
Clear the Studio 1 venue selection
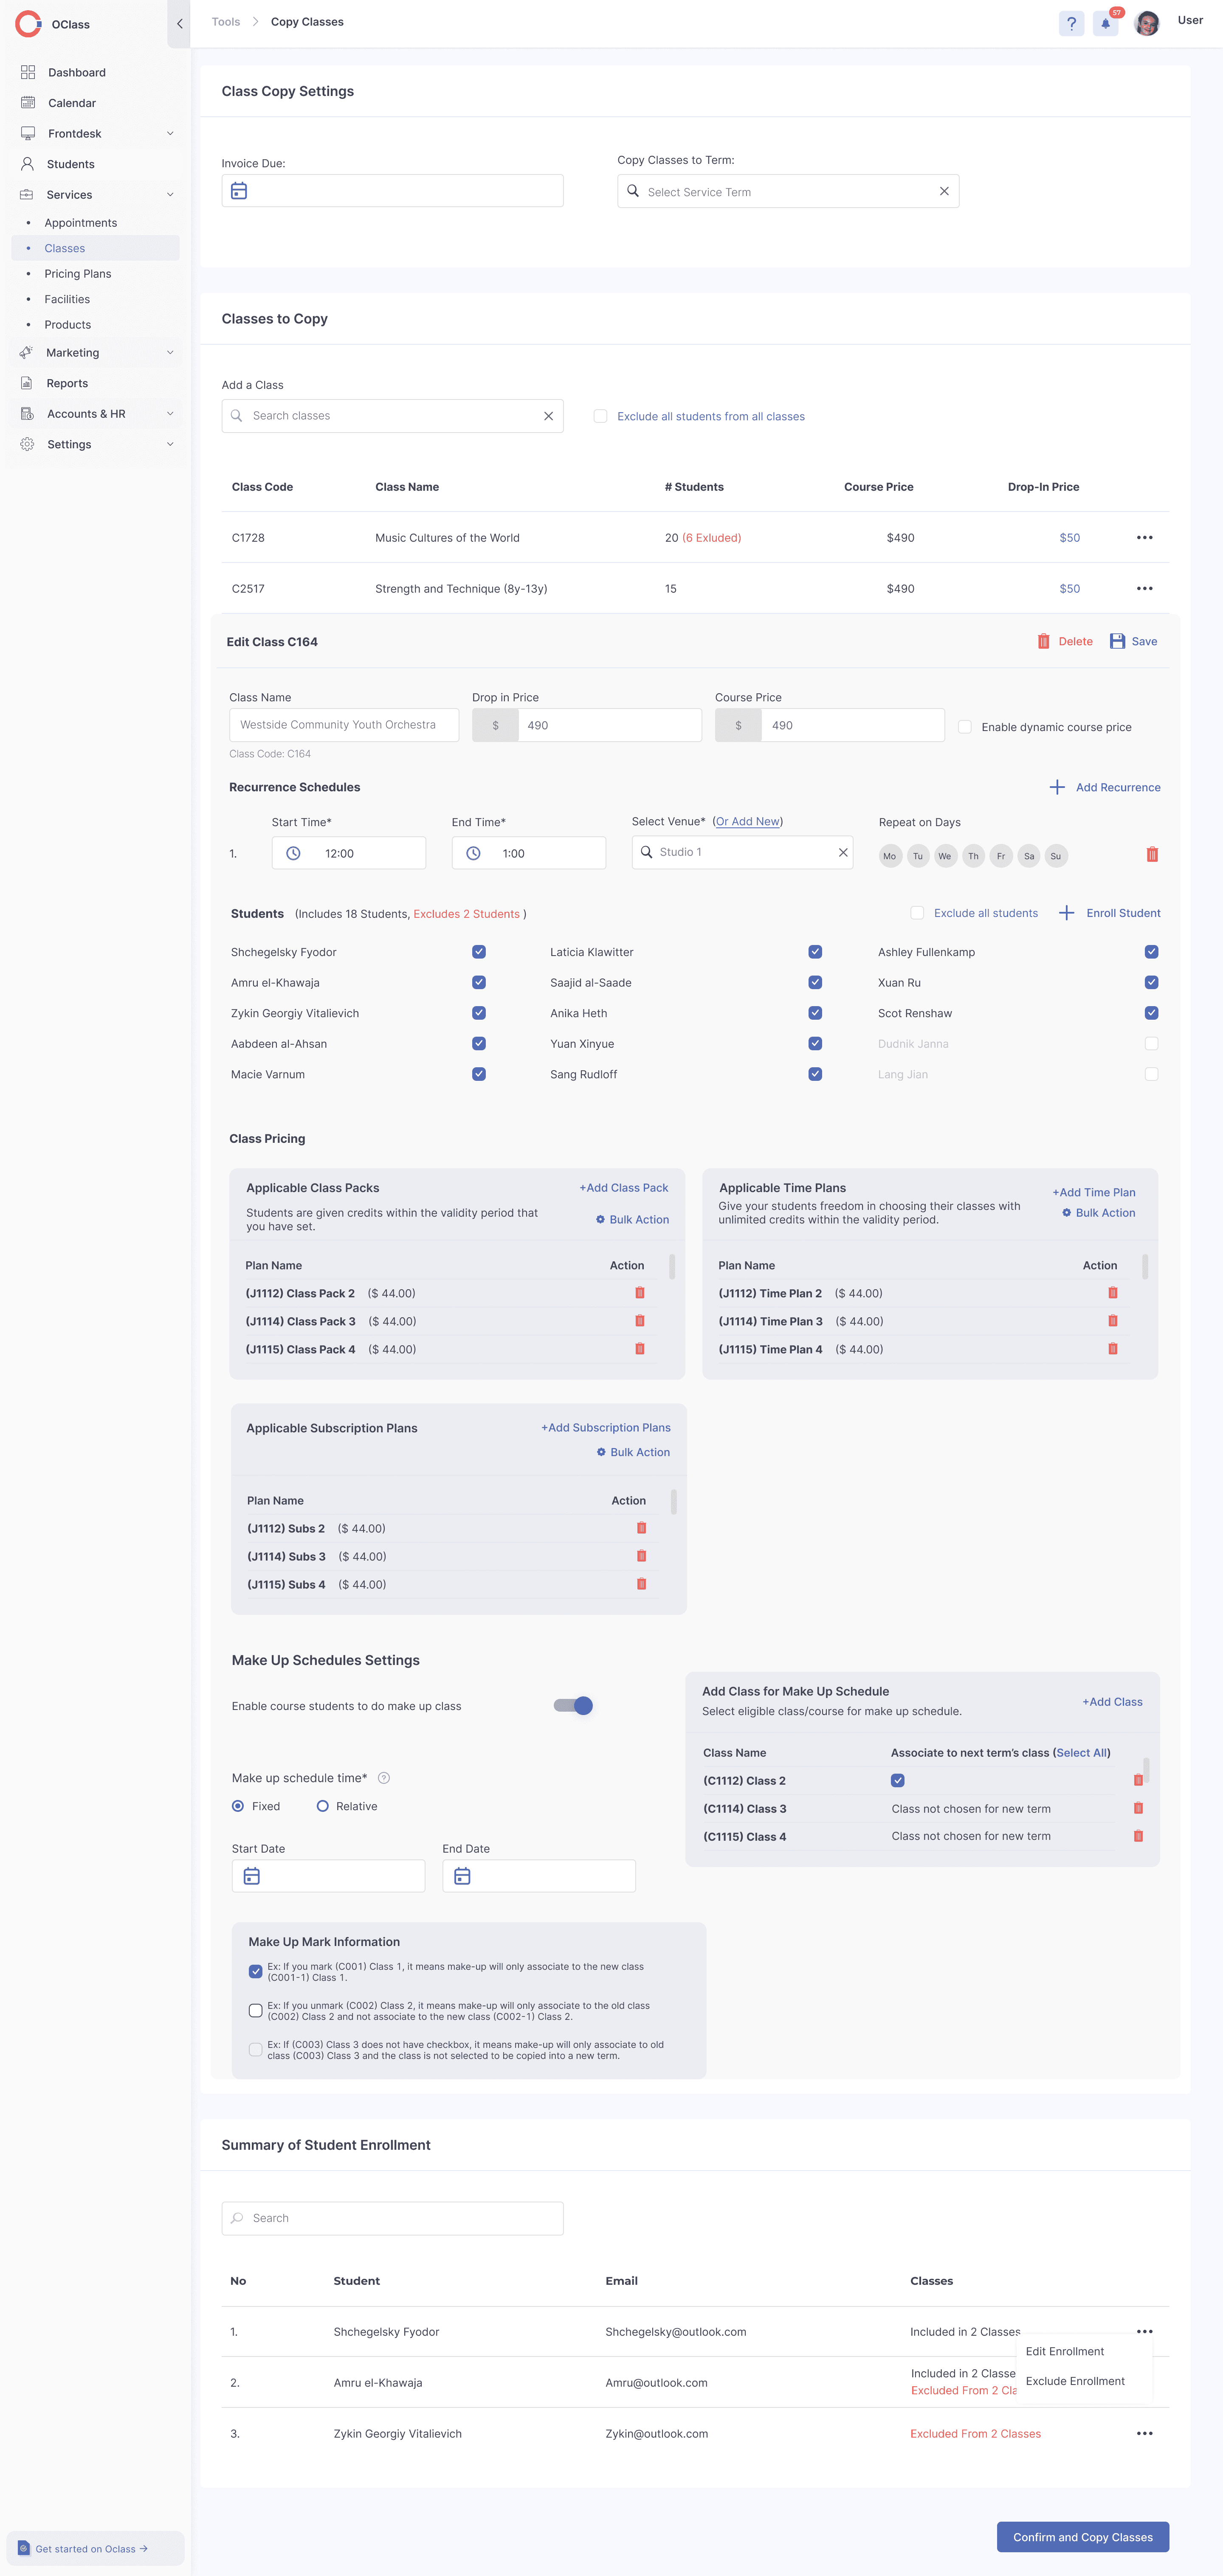pyautogui.click(x=843, y=853)
